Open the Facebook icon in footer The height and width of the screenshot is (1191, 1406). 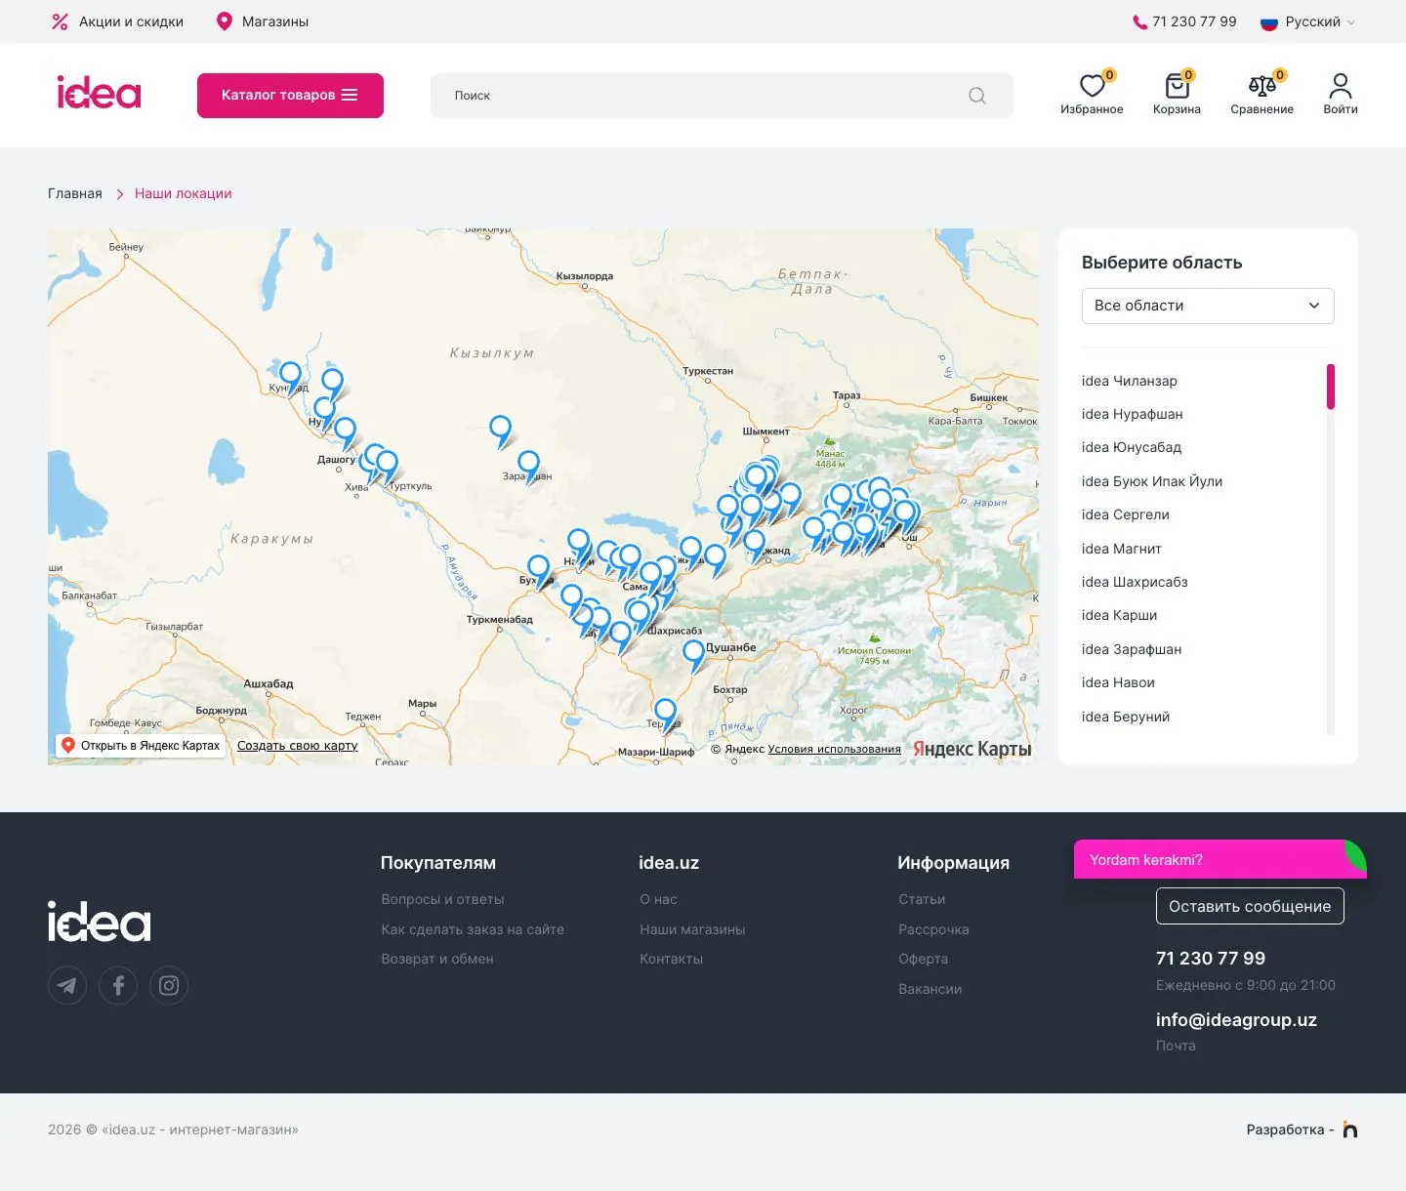118,985
